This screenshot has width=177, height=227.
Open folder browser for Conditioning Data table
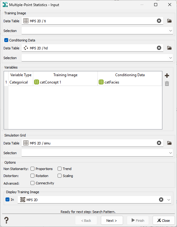pyautogui.click(x=169, y=48)
